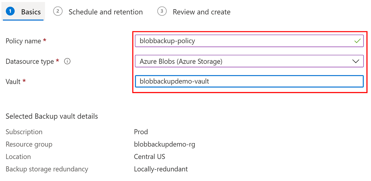Open the Datasource type dropdown
The width and height of the screenshot is (371, 181).
249,61
